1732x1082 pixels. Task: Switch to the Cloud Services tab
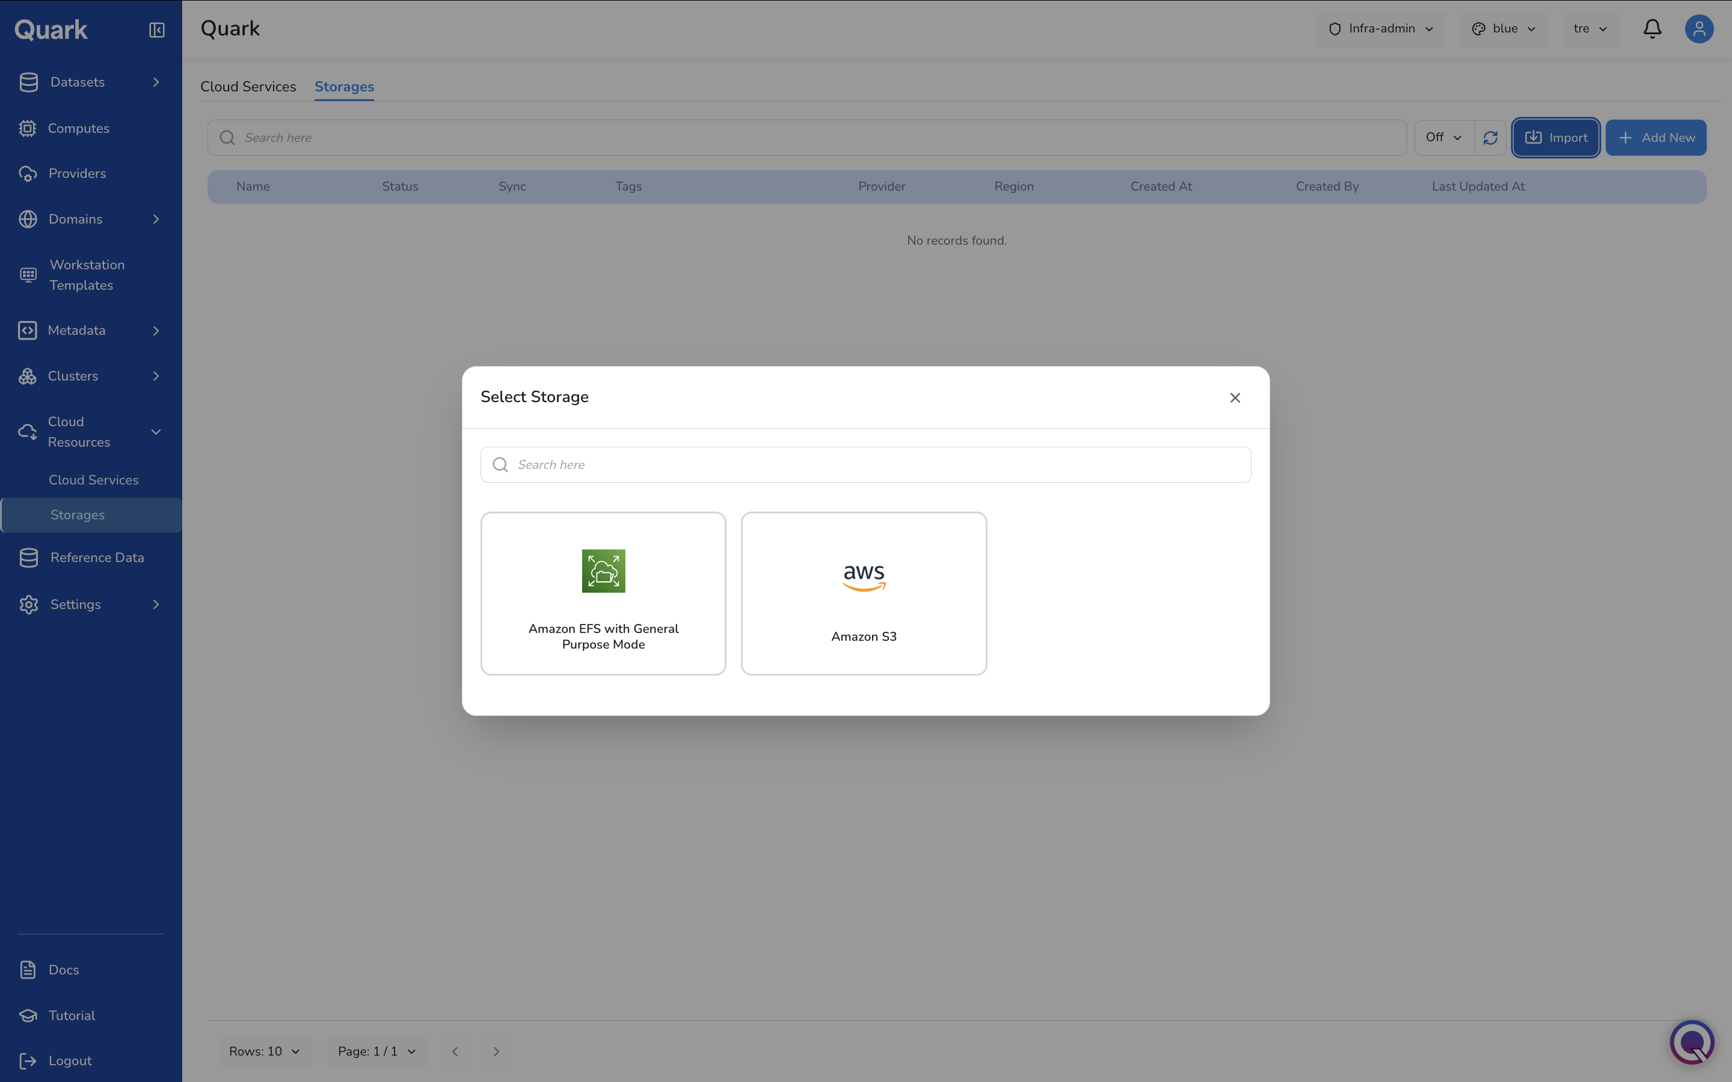pos(248,87)
